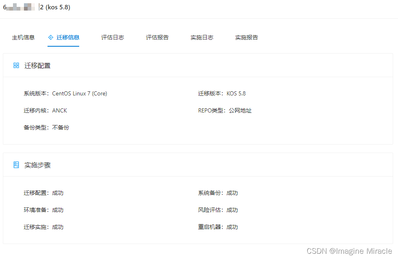
Task: Click the 重启机器 step status
Action: click(232, 227)
